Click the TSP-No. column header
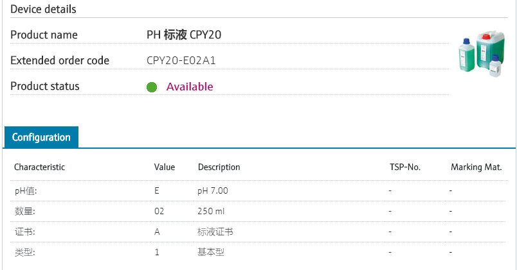 coord(405,167)
